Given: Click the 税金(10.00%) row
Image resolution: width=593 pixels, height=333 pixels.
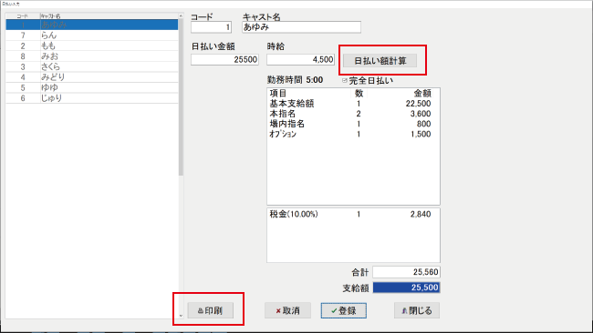Looking at the screenshot, I should click(x=353, y=214).
